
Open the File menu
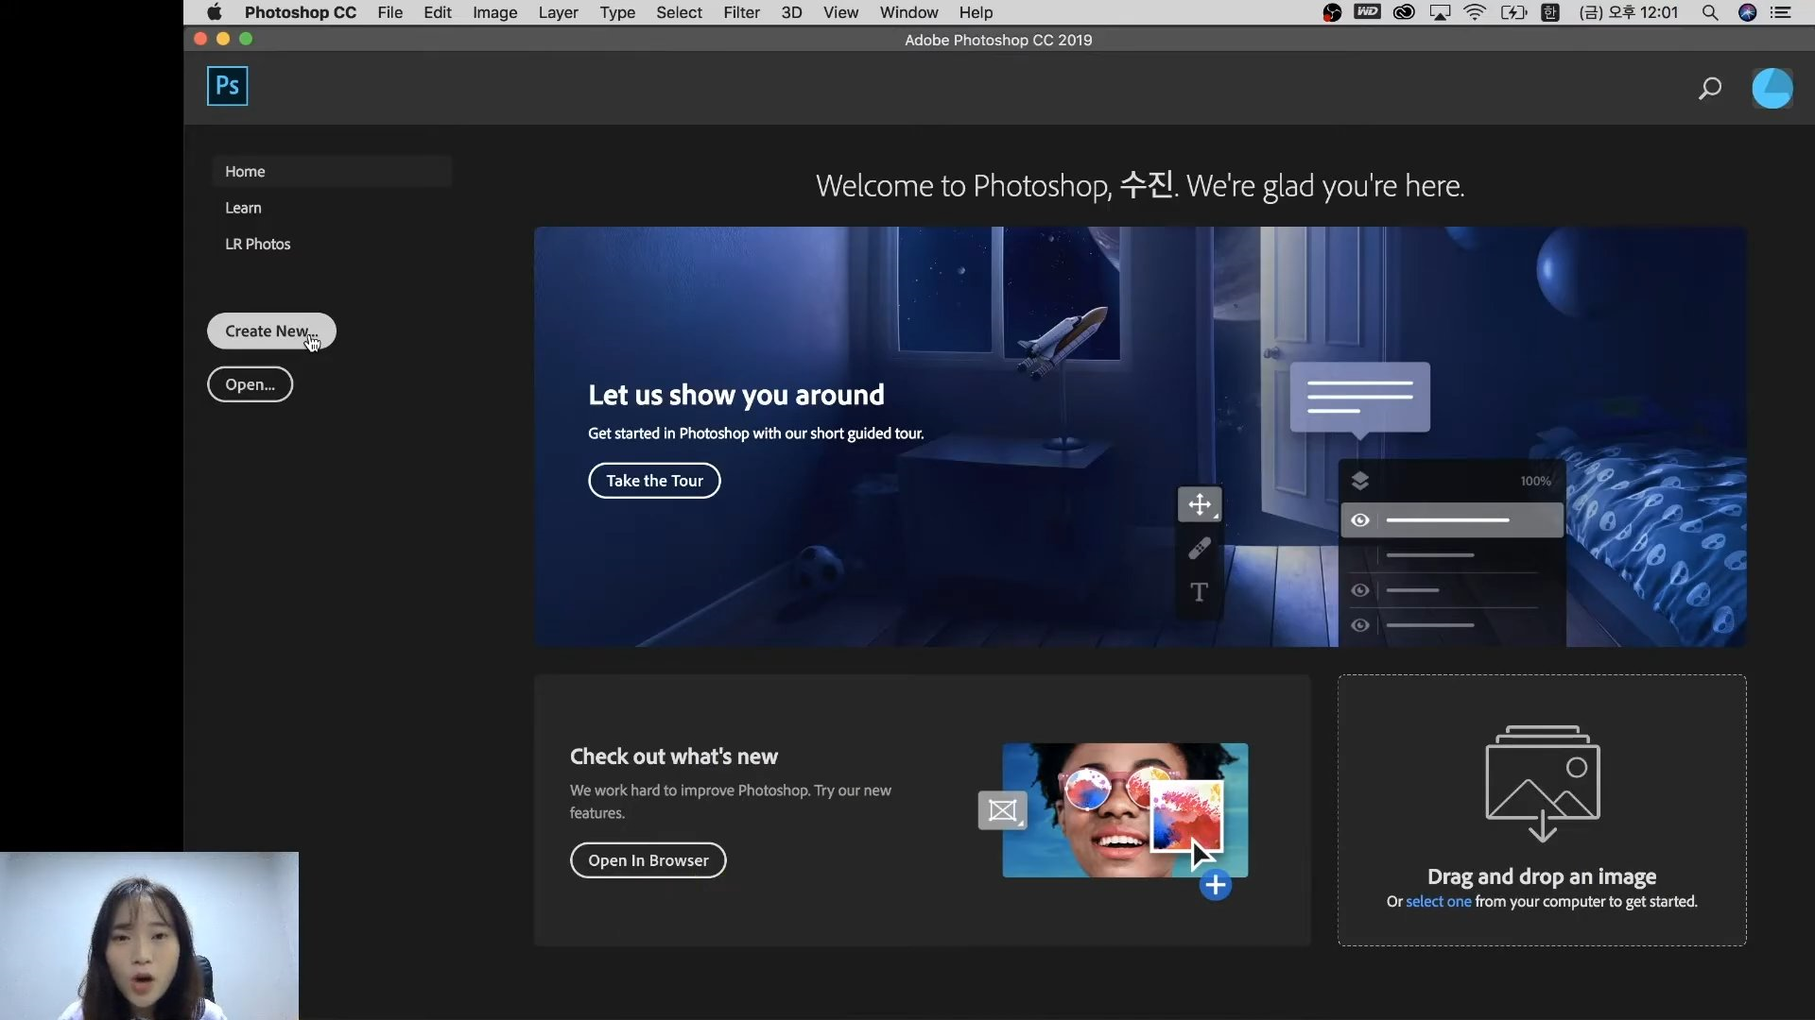[x=389, y=12]
